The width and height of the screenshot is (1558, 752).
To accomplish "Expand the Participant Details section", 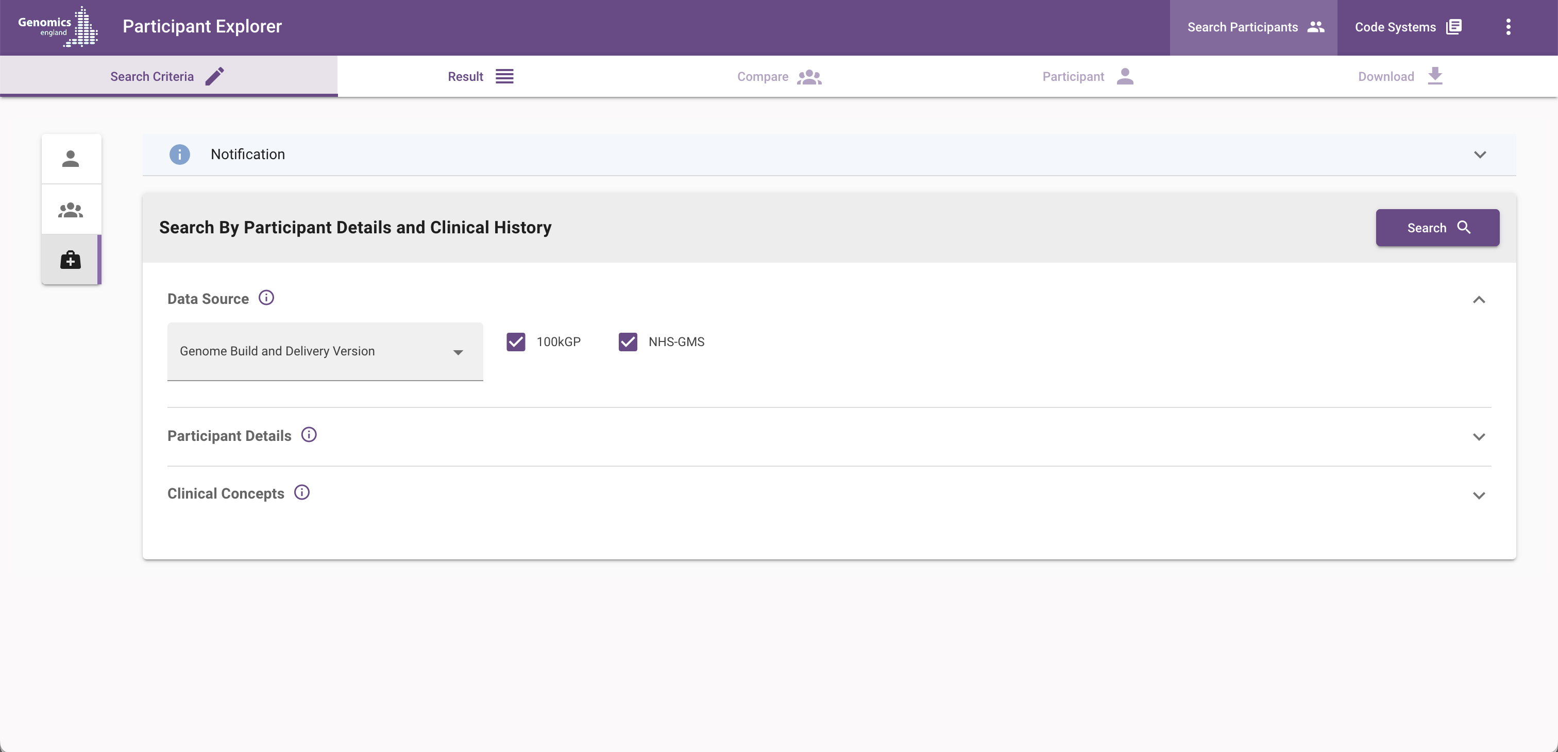I will click(1479, 436).
